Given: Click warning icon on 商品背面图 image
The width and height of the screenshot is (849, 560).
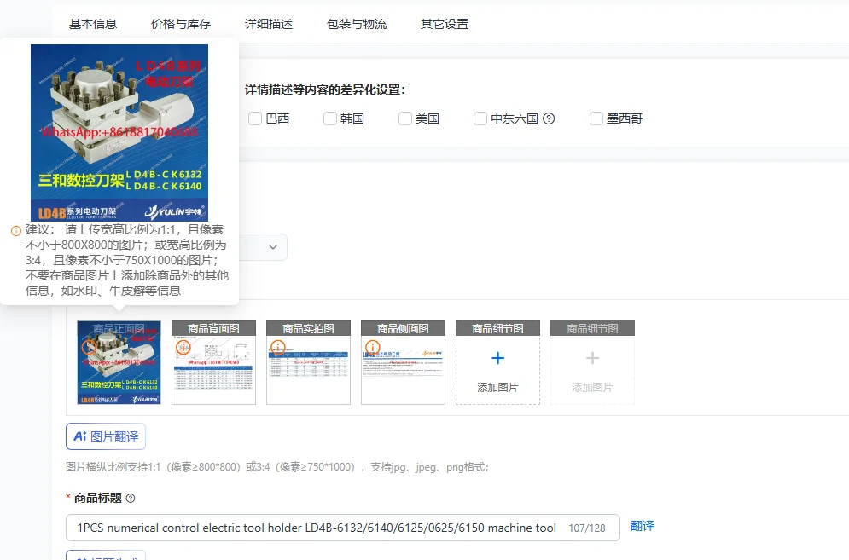Looking at the screenshot, I should (x=183, y=347).
